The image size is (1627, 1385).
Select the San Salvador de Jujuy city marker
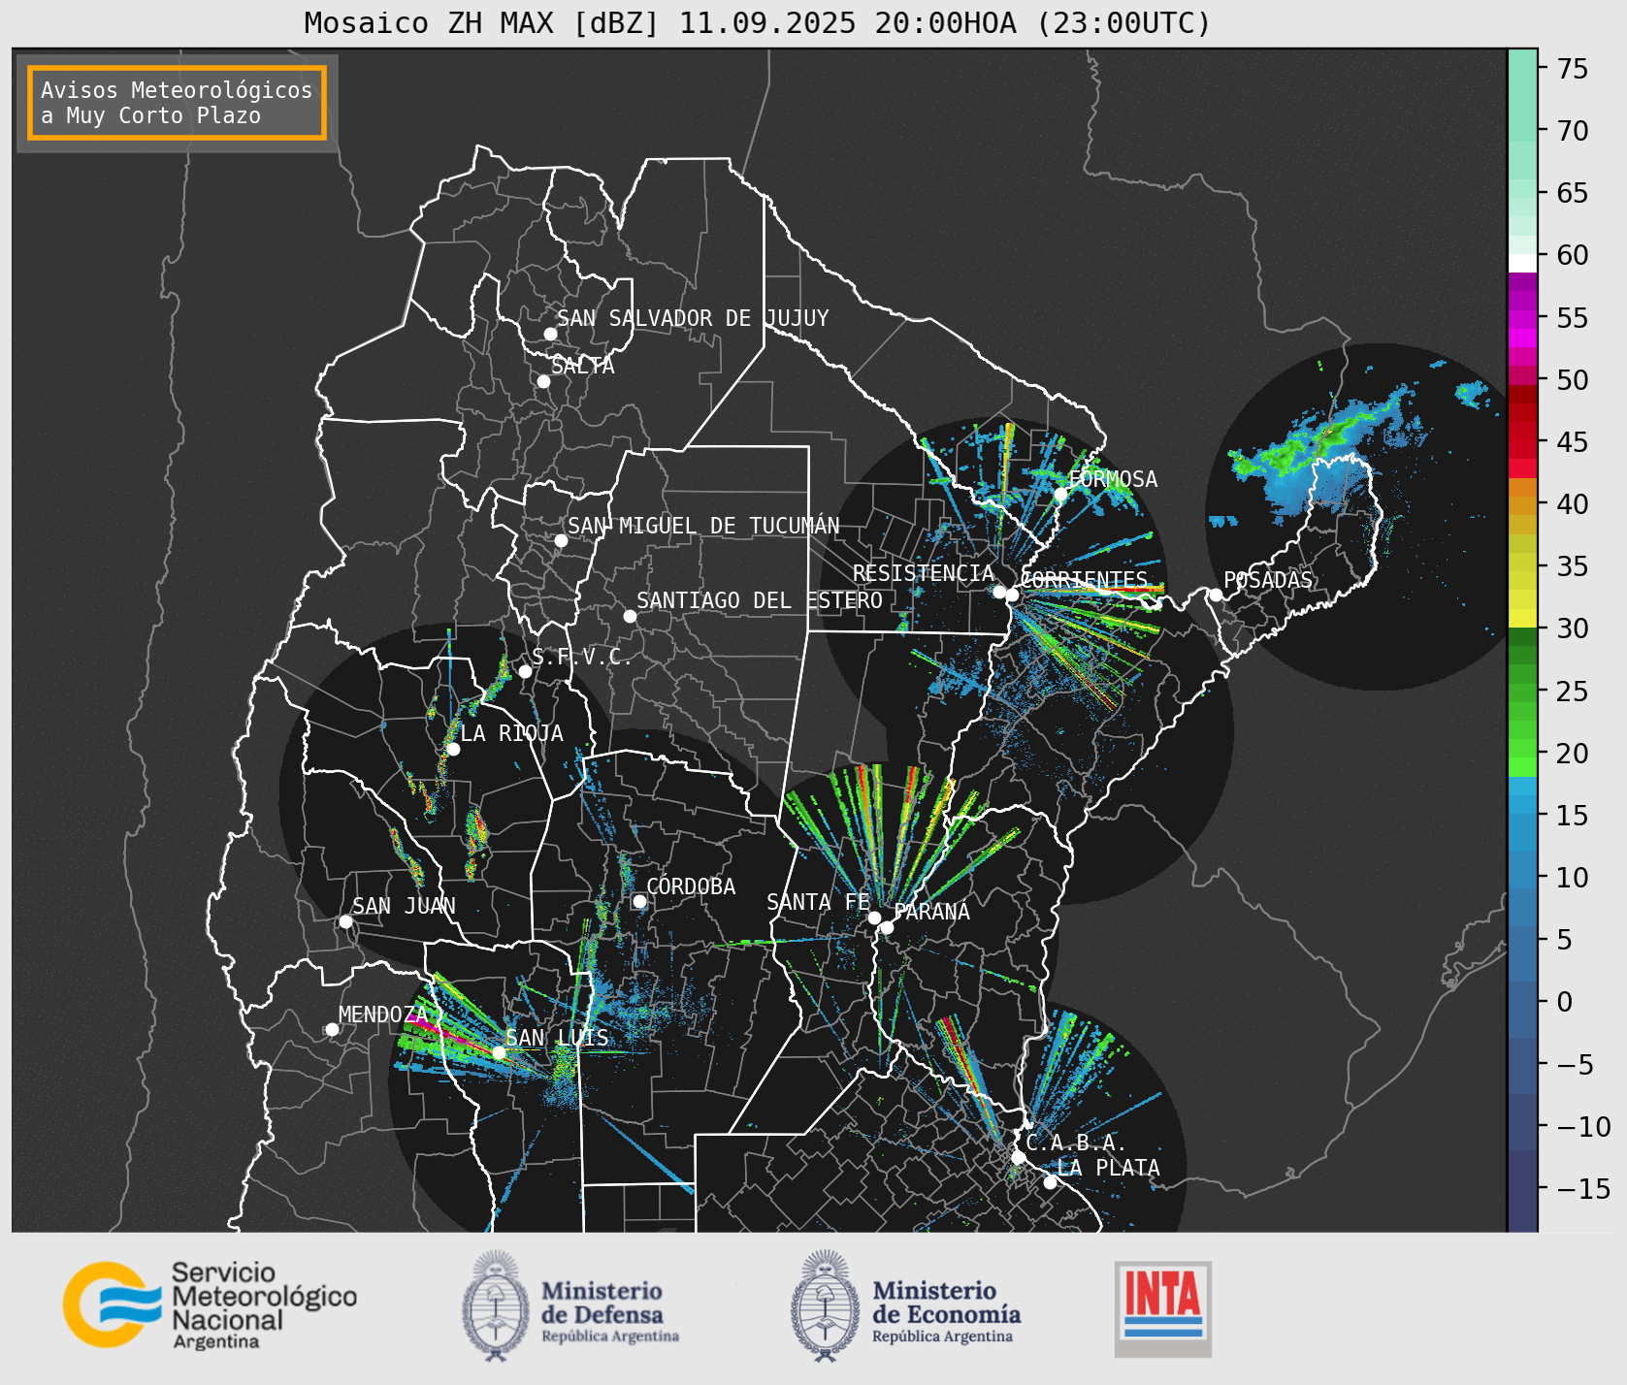[x=550, y=334]
